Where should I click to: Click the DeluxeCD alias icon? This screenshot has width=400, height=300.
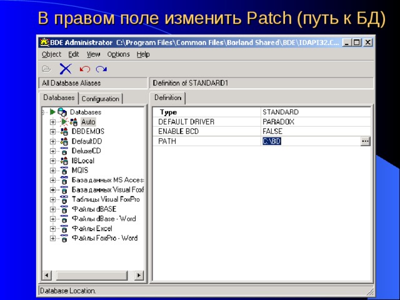coord(64,151)
